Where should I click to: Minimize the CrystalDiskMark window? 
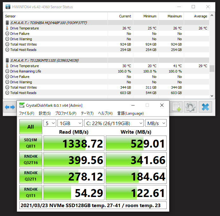(133, 105)
